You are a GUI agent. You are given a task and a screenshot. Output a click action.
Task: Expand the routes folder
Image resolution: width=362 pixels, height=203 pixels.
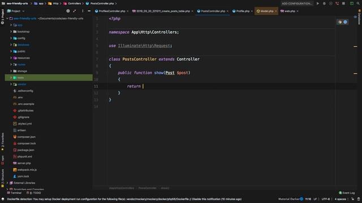(x=11, y=64)
